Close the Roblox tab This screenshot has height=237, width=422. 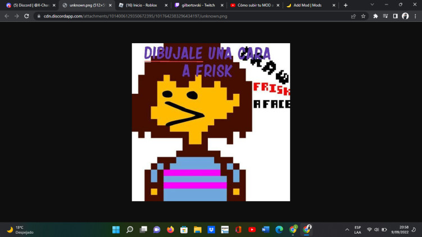click(166, 5)
